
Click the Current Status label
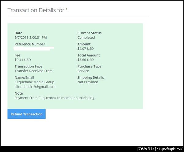point(89,33)
